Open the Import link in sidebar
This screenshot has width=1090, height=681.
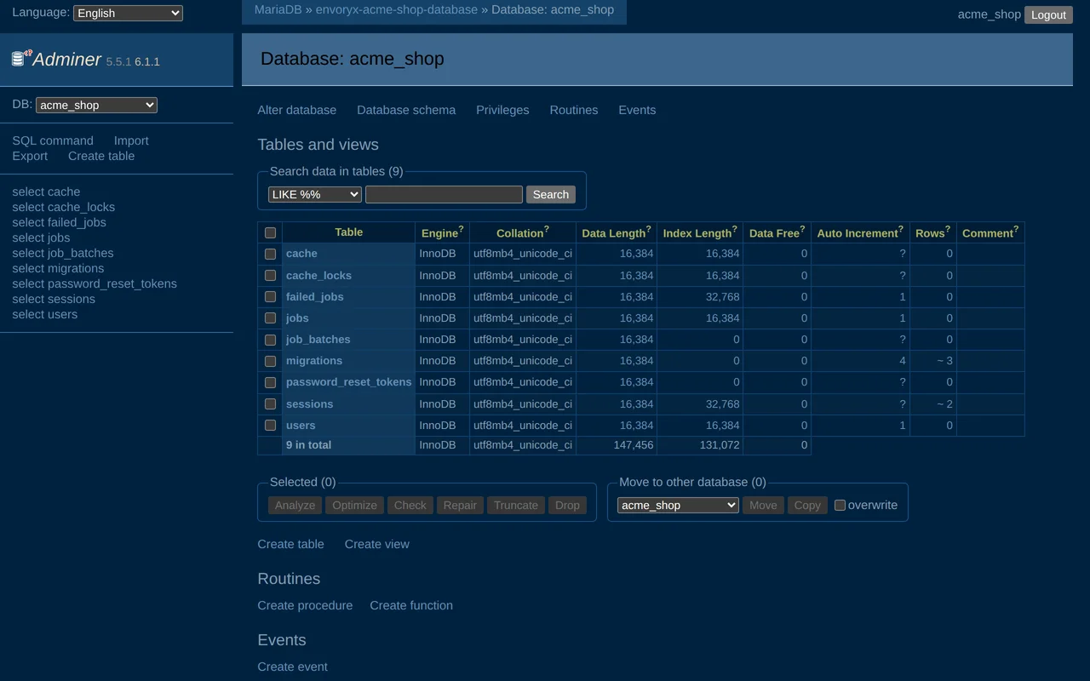click(x=131, y=140)
